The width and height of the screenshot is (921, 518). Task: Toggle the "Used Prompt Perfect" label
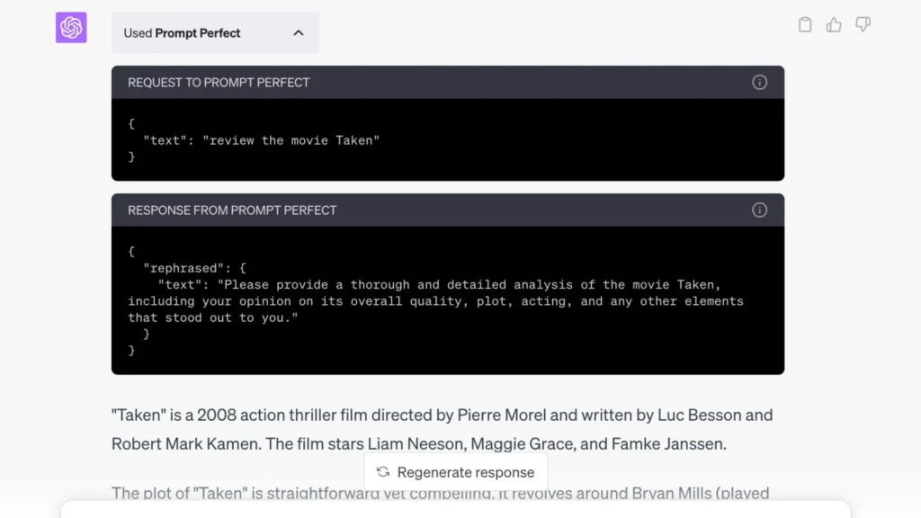(x=182, y=33)
